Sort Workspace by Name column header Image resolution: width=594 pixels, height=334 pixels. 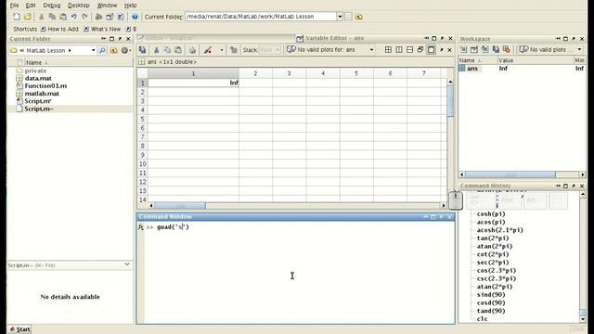point(478,60)
